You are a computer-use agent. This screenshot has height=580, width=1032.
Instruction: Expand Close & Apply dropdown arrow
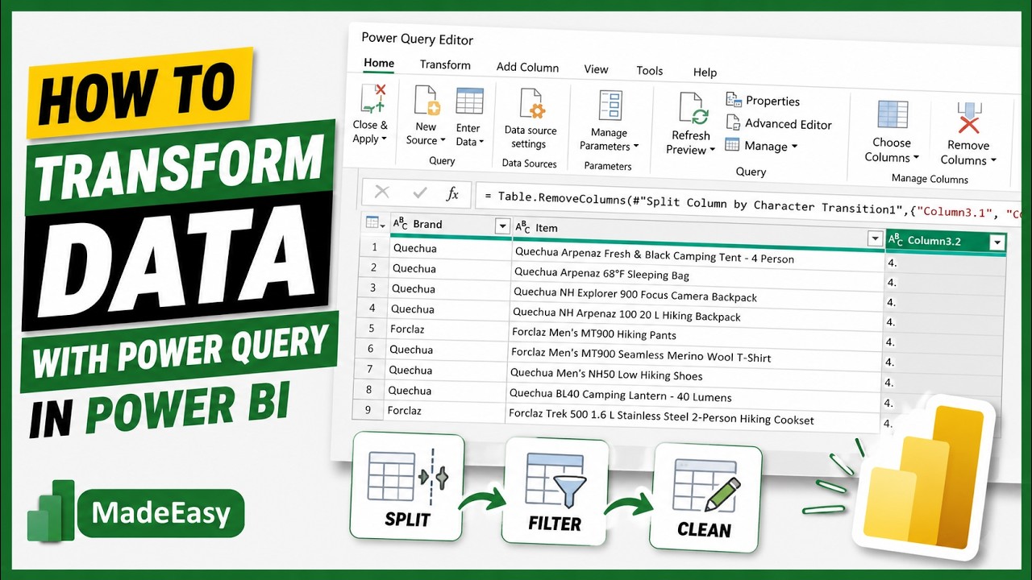coord(385,139)
